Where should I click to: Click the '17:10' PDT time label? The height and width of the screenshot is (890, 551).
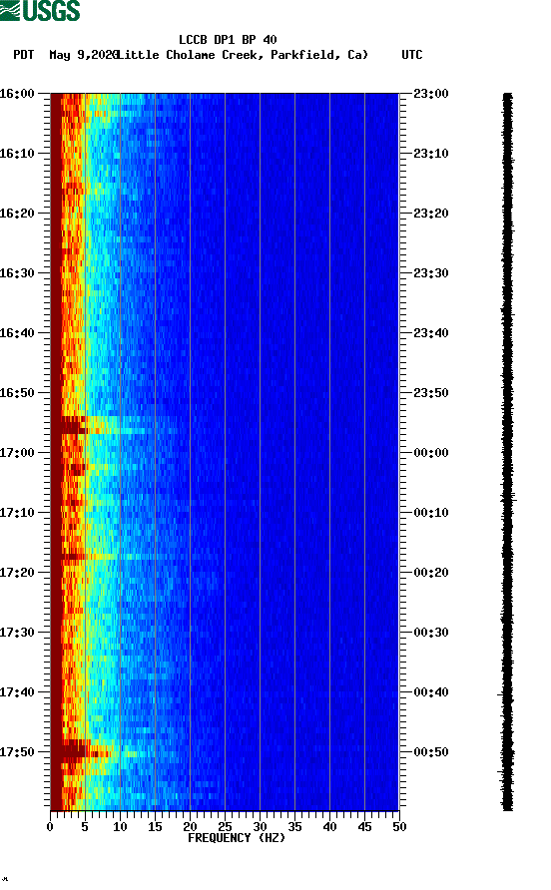click(x=17, y=513)
